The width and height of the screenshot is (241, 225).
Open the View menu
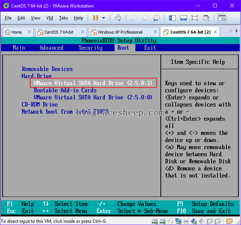(35, 18)
